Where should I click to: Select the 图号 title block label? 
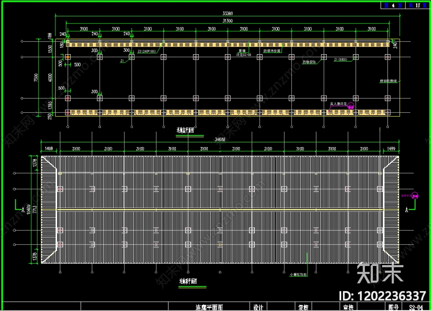coord(393,308)
